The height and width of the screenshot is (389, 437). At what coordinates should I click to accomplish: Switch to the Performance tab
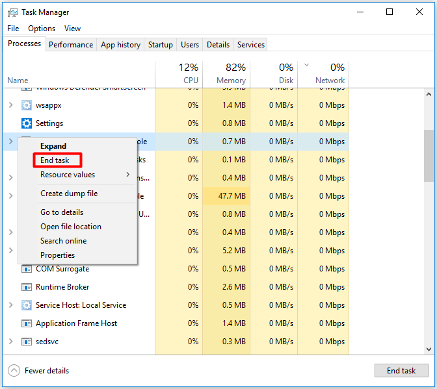[71, 45]
